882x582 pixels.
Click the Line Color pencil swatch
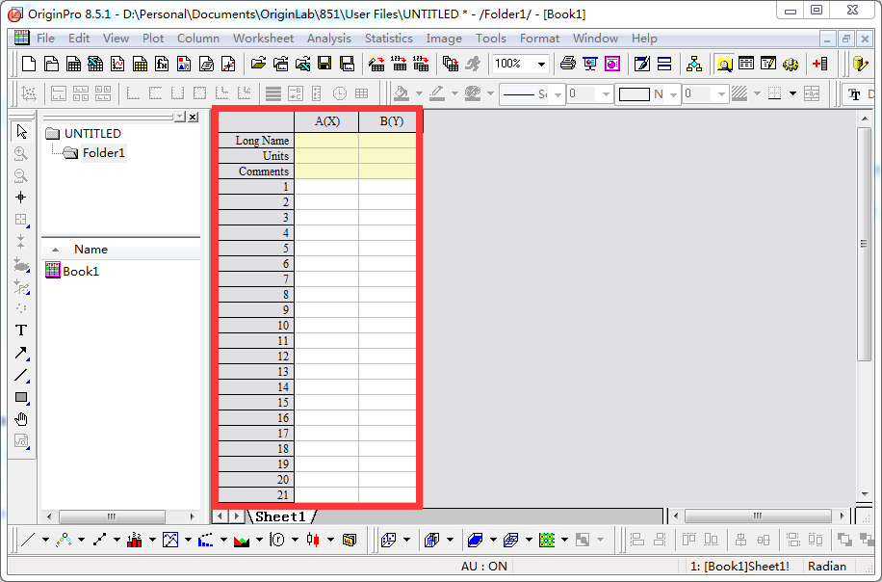437,93
